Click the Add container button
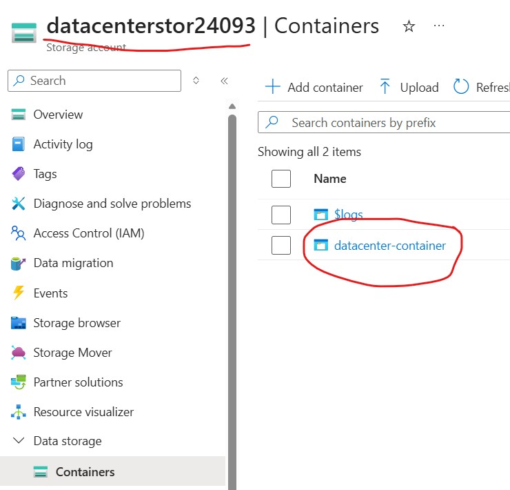This screenshot has width=510, height=490. 314,87
